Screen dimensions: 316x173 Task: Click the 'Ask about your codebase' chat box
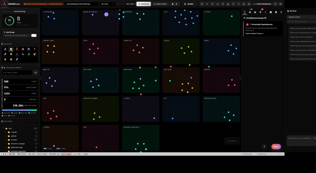tap(301, 141)
